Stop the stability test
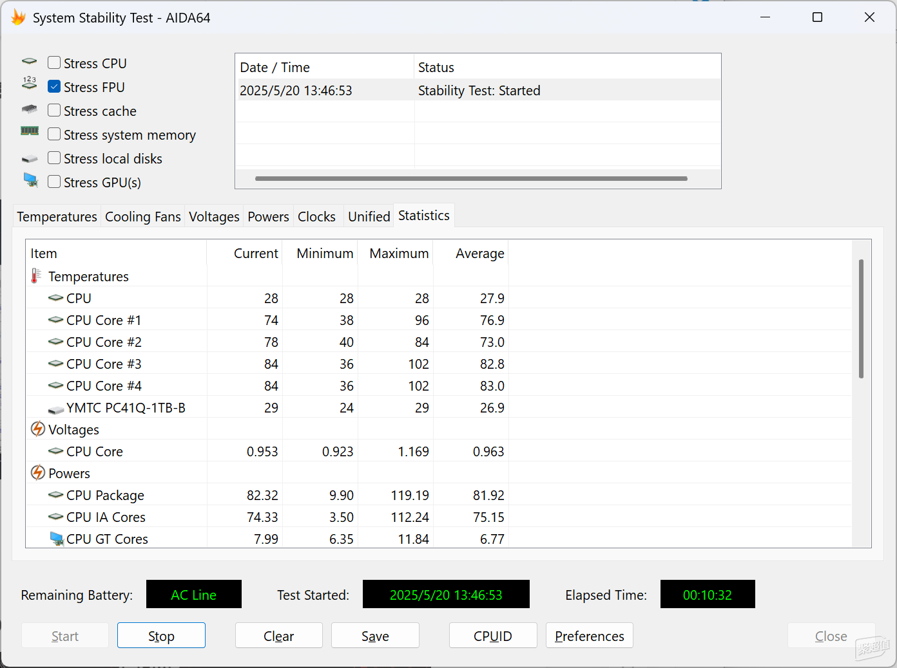Image resolution: width=897 pixels, height=668 pixels. (161, 636)
